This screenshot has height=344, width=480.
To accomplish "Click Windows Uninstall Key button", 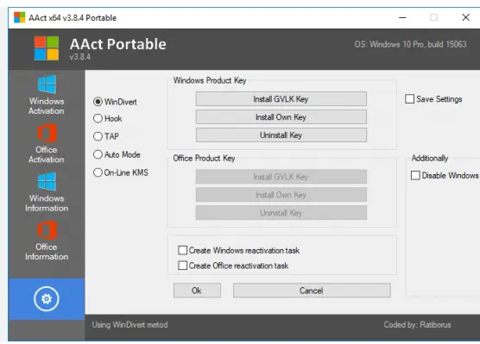I will click(281, 134).
